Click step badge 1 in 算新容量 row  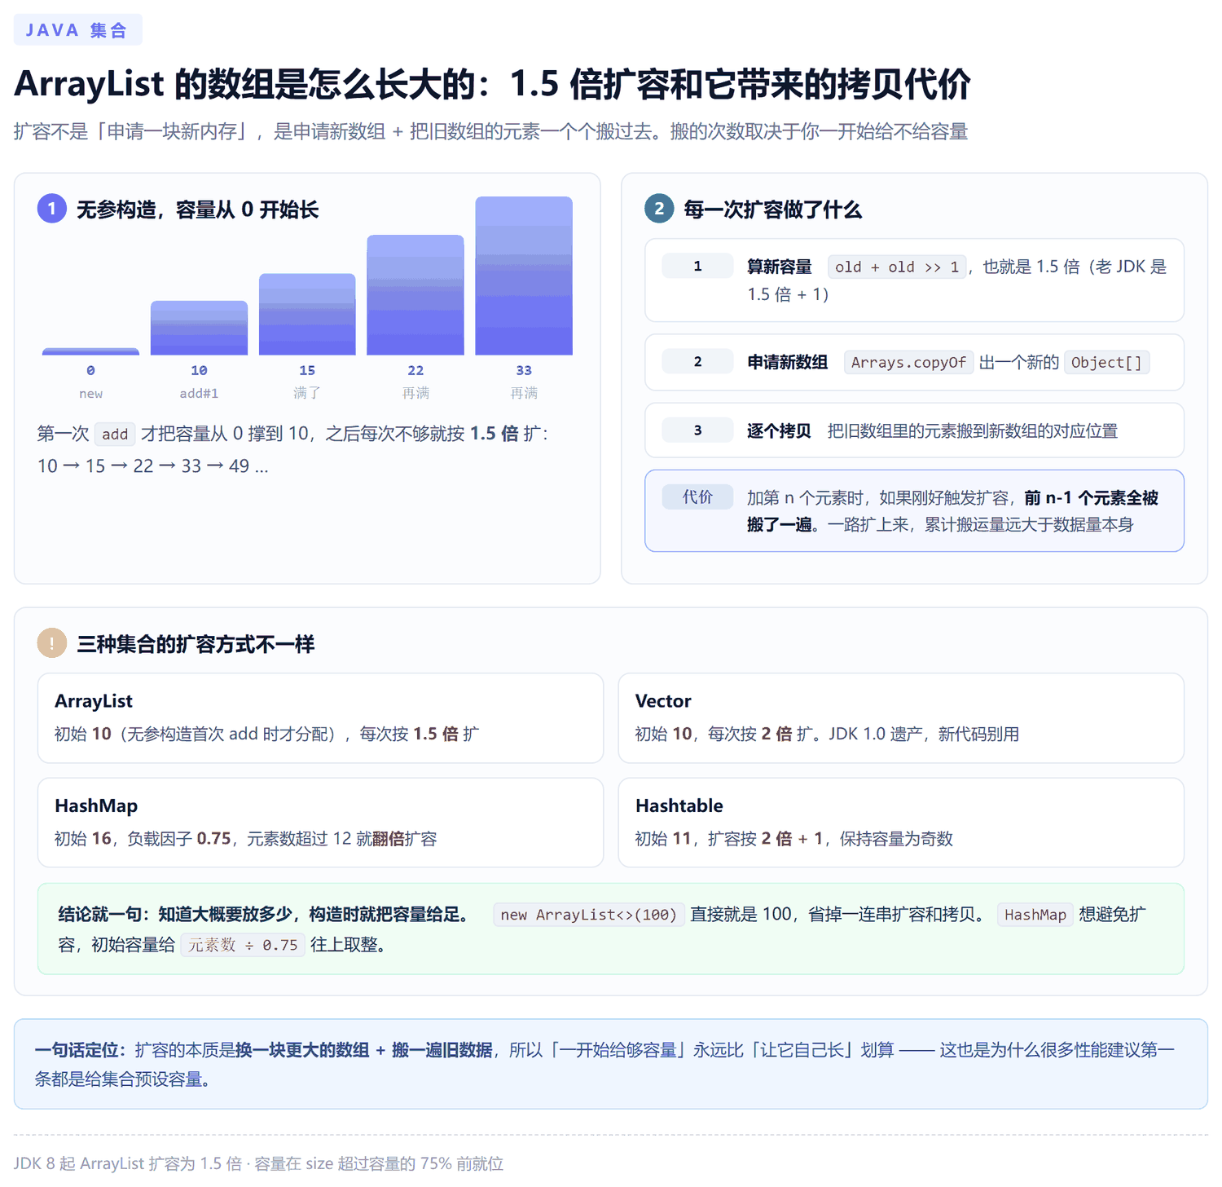click(697, 266)
